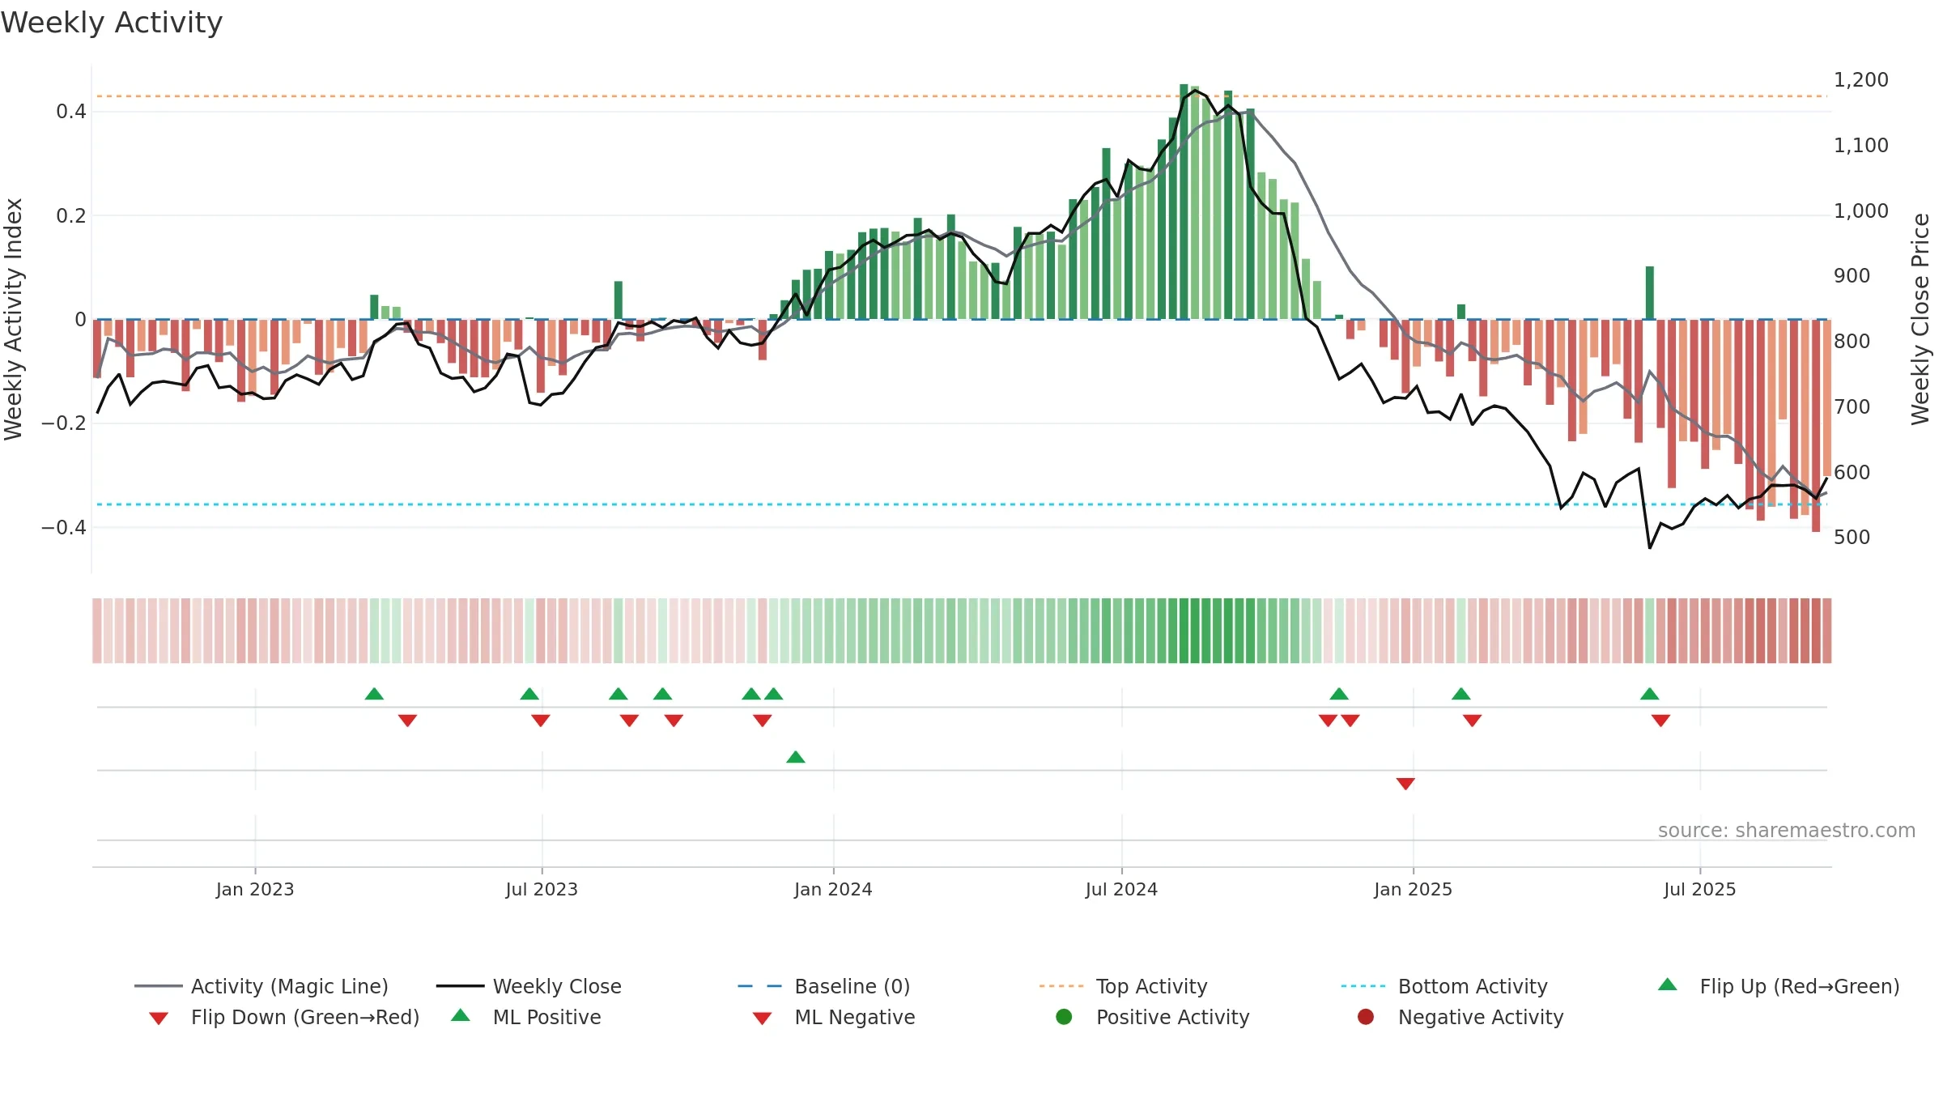Viewport: 1943px width, 1093px height.
Task: Toggle the Positive Activity legend entry
Action: coord(1153,1017)
